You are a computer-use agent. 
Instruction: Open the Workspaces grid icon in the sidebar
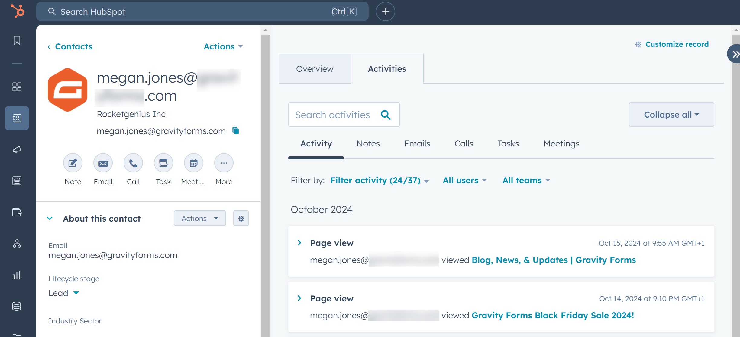coord(17,87)
